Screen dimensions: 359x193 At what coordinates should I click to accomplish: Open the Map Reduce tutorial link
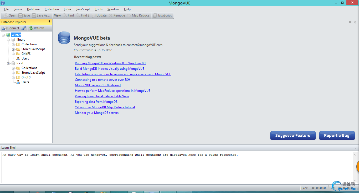(105, 107)
